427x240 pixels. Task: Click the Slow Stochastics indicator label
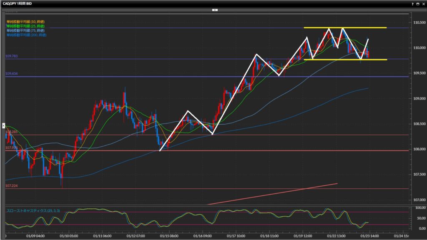tap(33, 211)
